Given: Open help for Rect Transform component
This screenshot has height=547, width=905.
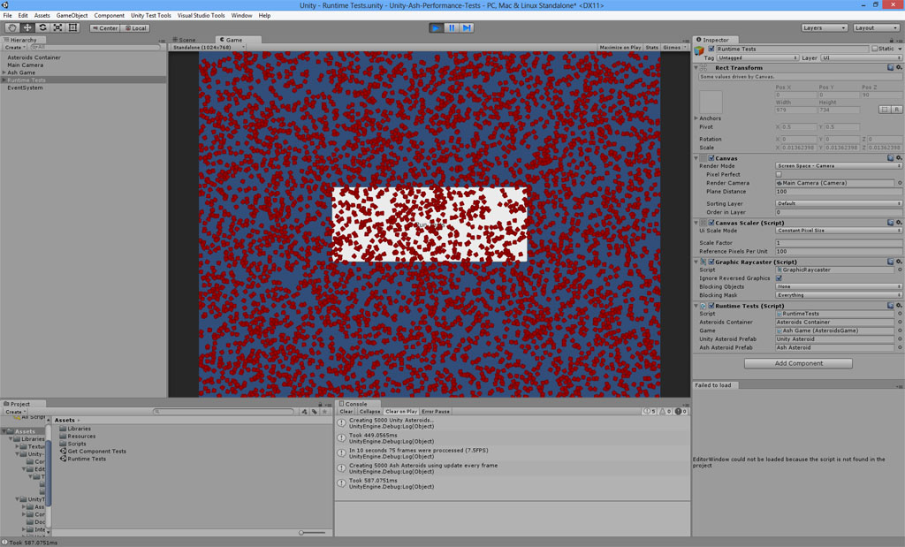Looking at the screenshot, I should point(891,67).
